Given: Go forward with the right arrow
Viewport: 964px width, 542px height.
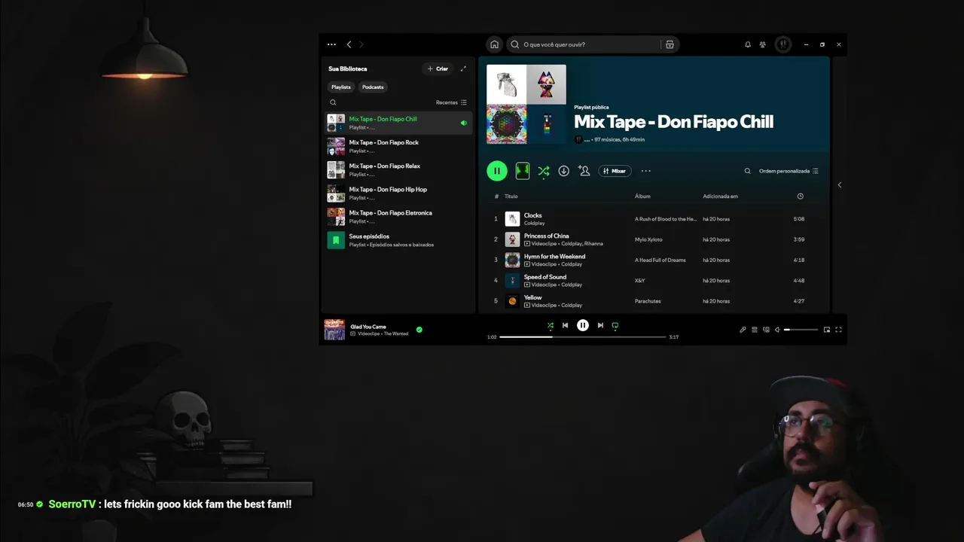Looking at the screenshot, I should click(361, 44).
